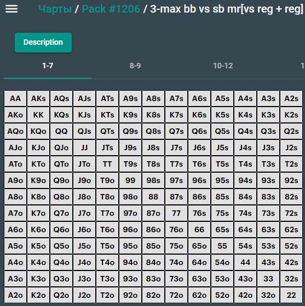
Task: Select the A7o hand cell
Action: click(x=15, y=213)
